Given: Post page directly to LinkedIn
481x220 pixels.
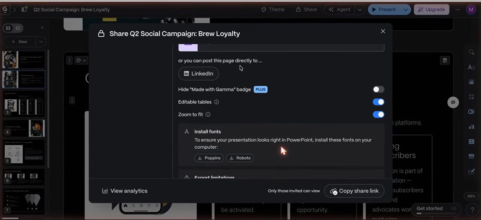Looking at the screenshot, I should coord(199,73).
